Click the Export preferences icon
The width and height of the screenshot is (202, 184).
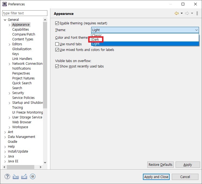tap(24, 177)
